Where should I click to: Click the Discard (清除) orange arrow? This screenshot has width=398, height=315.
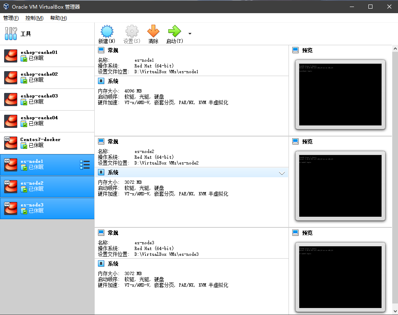coord(153,31)
